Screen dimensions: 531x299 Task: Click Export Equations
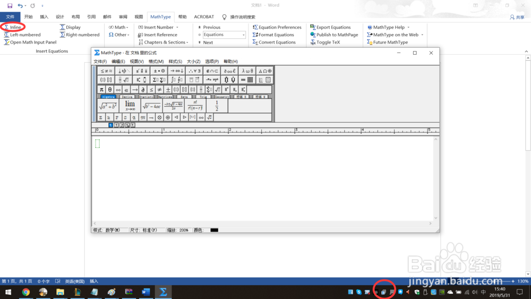click(x=330, y=27)
